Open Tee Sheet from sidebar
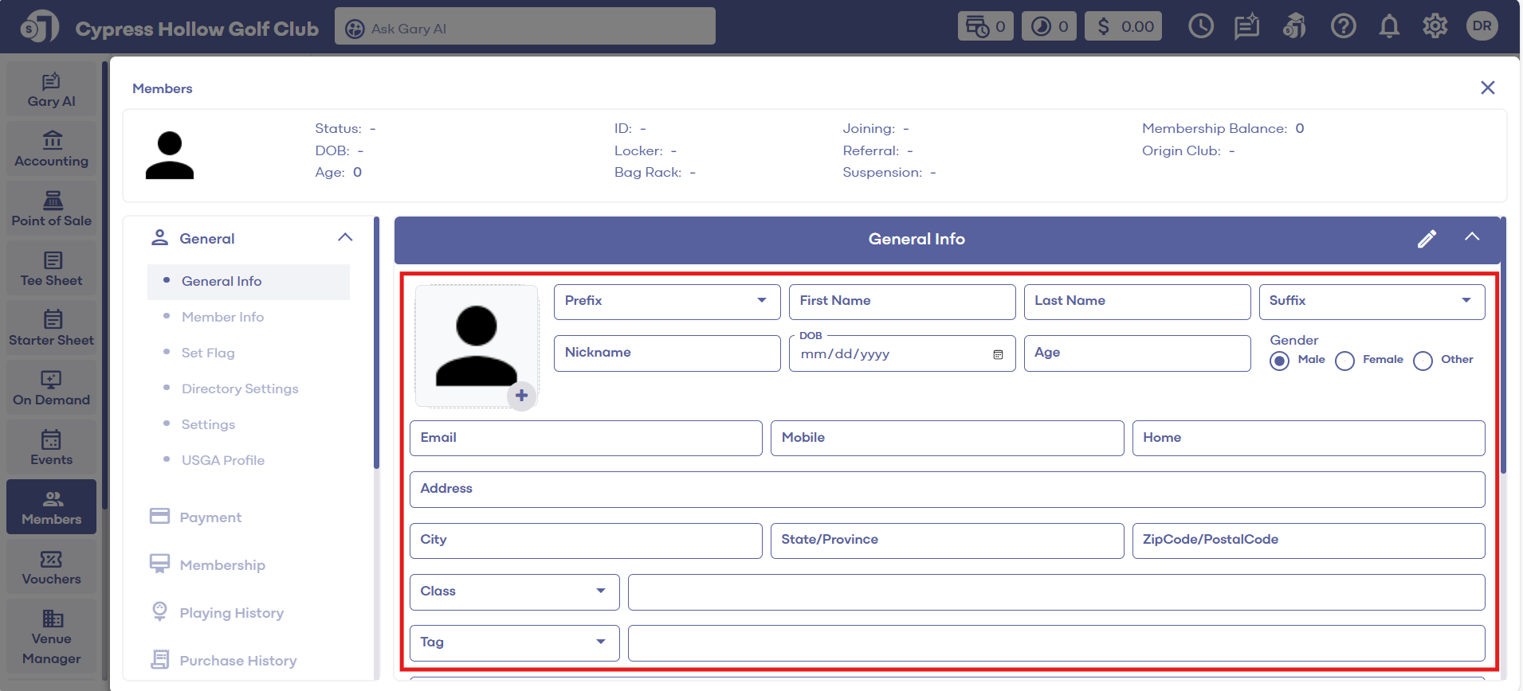The height and width of the screenshot is (691, 1523). (52, 269)
